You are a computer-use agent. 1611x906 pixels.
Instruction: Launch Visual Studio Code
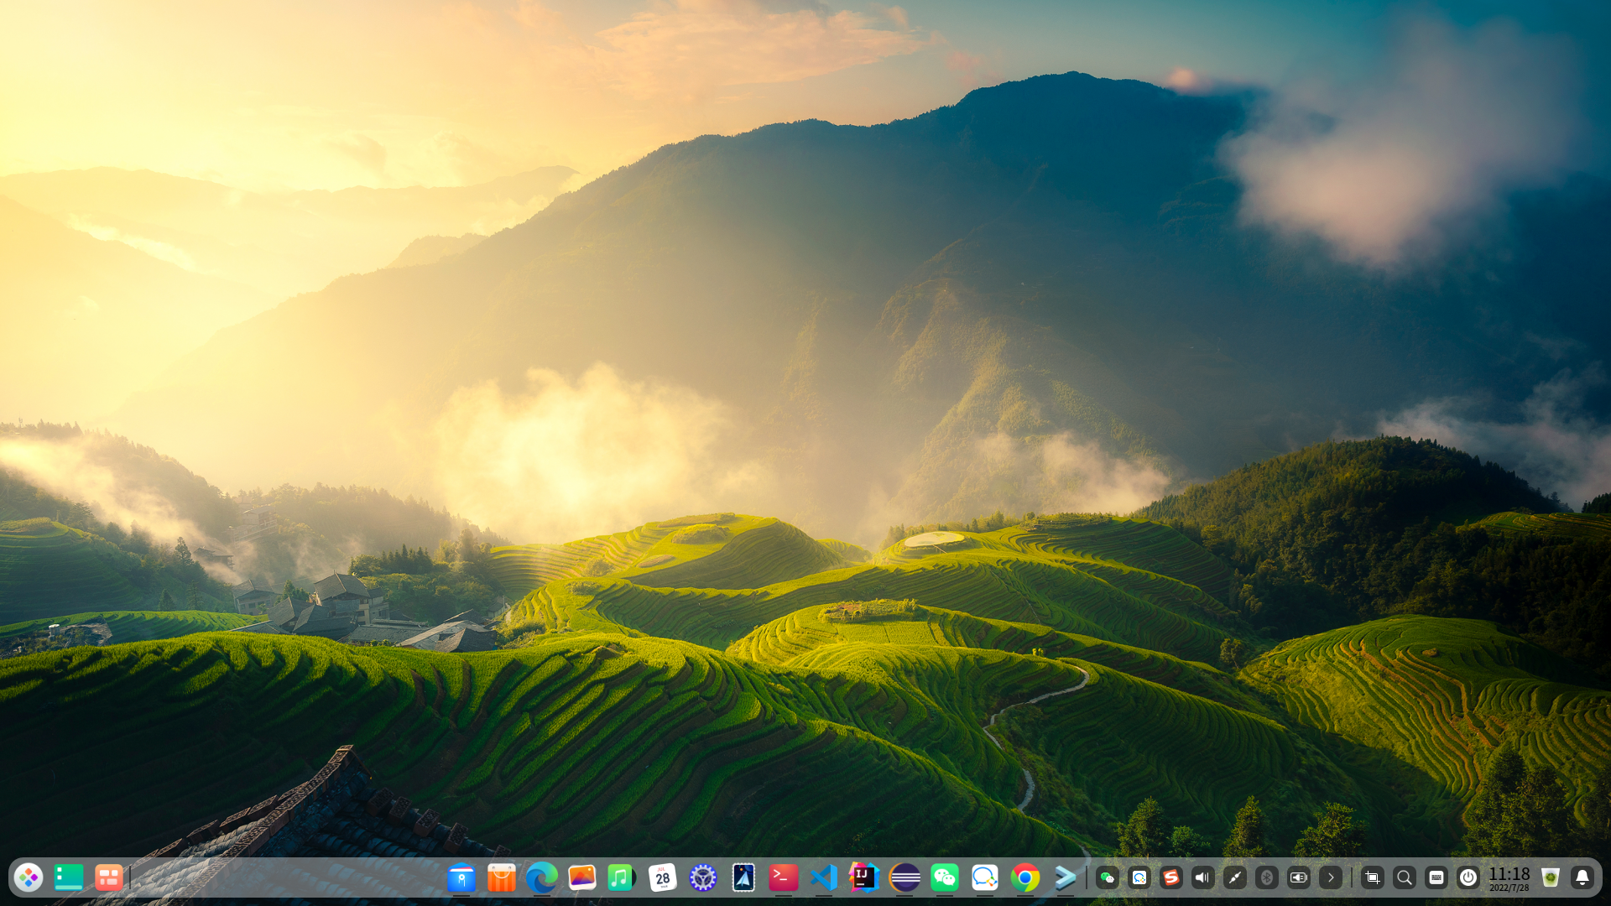(822, 877)
